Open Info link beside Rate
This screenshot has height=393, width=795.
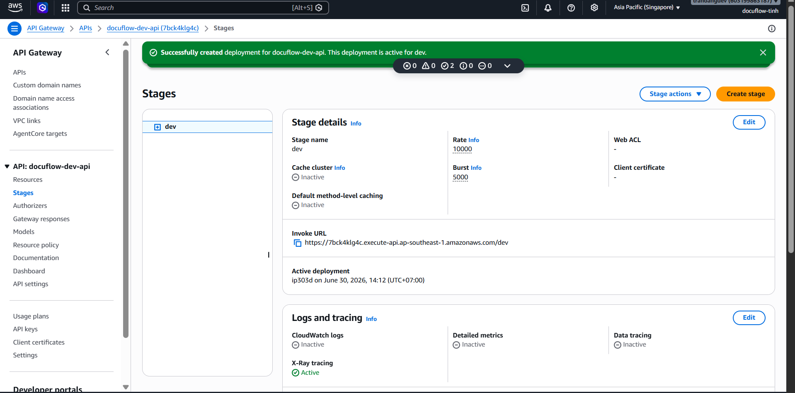tap(473, 140)
